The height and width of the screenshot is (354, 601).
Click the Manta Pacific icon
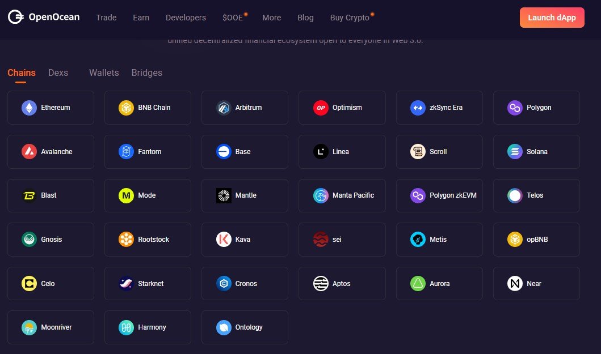coord(321,195)
